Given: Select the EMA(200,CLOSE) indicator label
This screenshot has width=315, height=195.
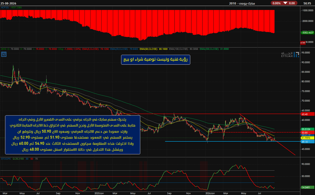Looking at the screenshot, I should 209,49.
